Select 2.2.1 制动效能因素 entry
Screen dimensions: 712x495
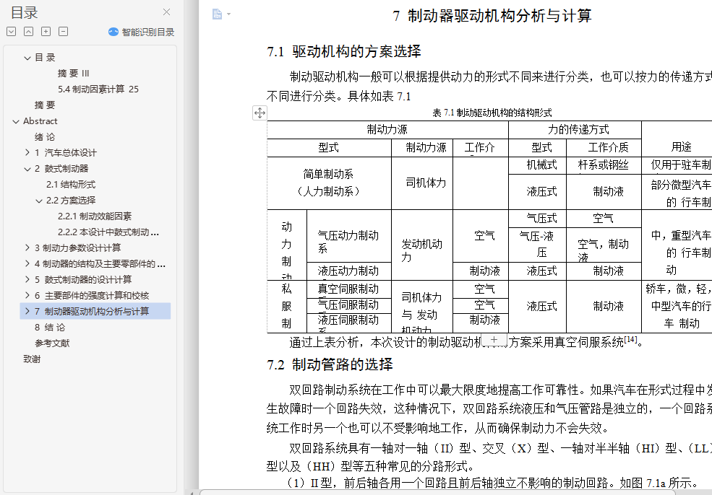point(95,216)
